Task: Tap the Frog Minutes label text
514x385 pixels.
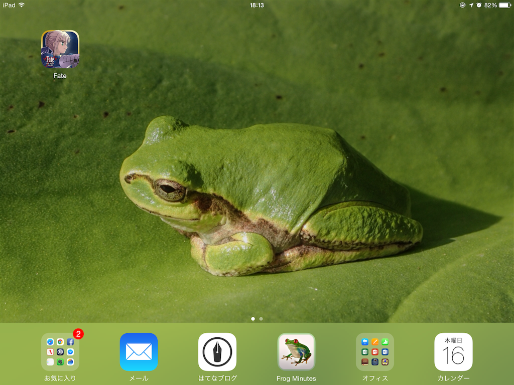Action: (x=296, y=378)
